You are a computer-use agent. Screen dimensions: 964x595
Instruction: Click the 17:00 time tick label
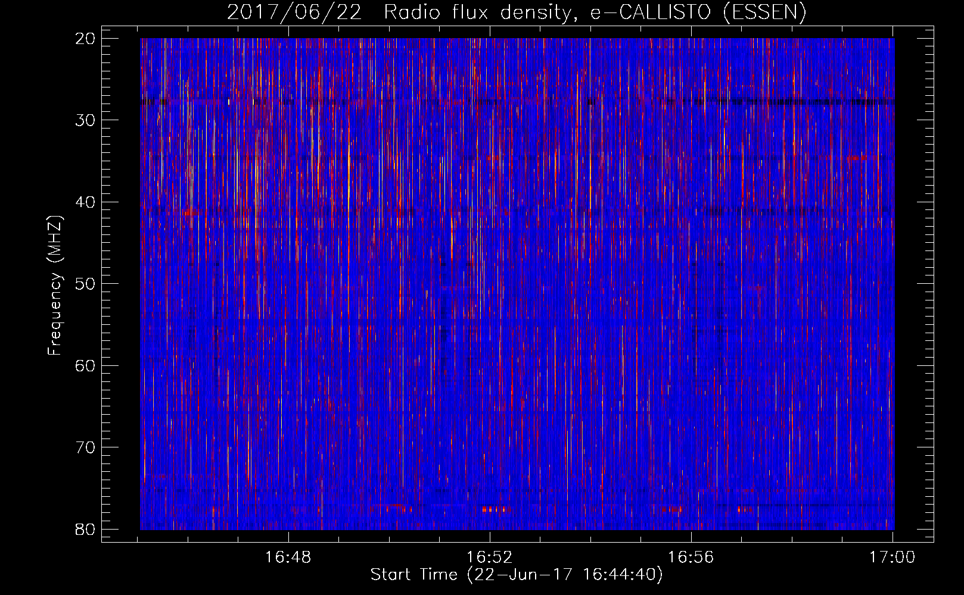(x=893, y=557)
